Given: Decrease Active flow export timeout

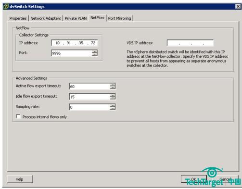Looking at the screenshot, I should coord(113,88).
